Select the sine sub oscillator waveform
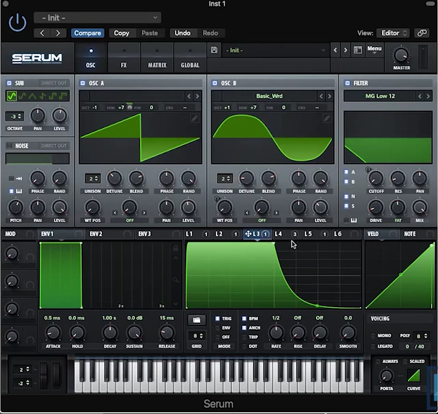The width and height of the screenshot is (438, 414). (12, 96)
